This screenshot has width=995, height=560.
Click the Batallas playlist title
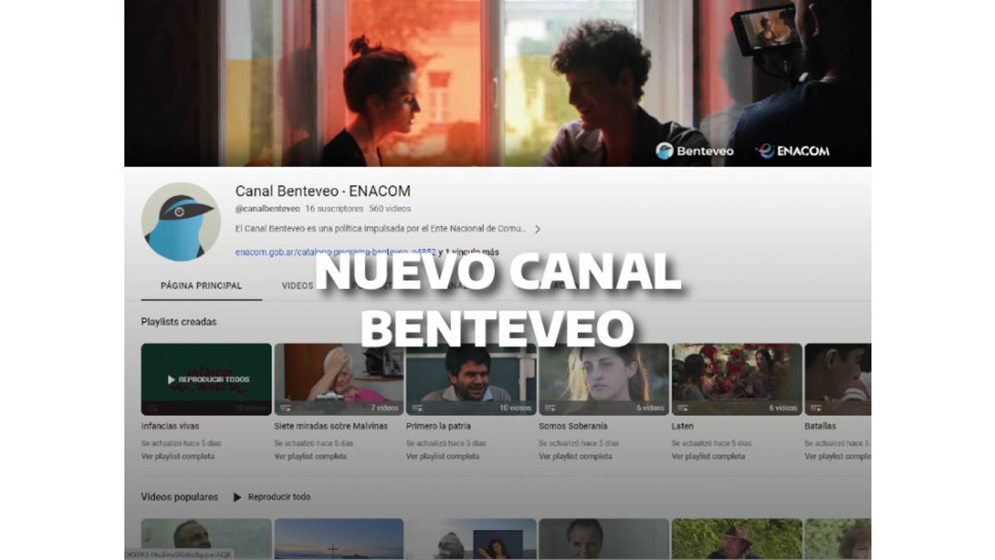820,426
